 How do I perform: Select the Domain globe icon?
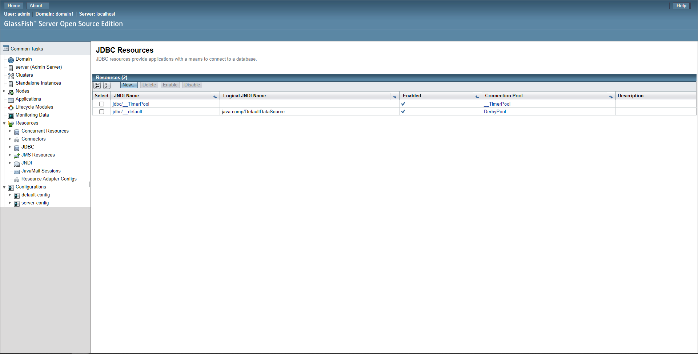[x=11, y=59]
